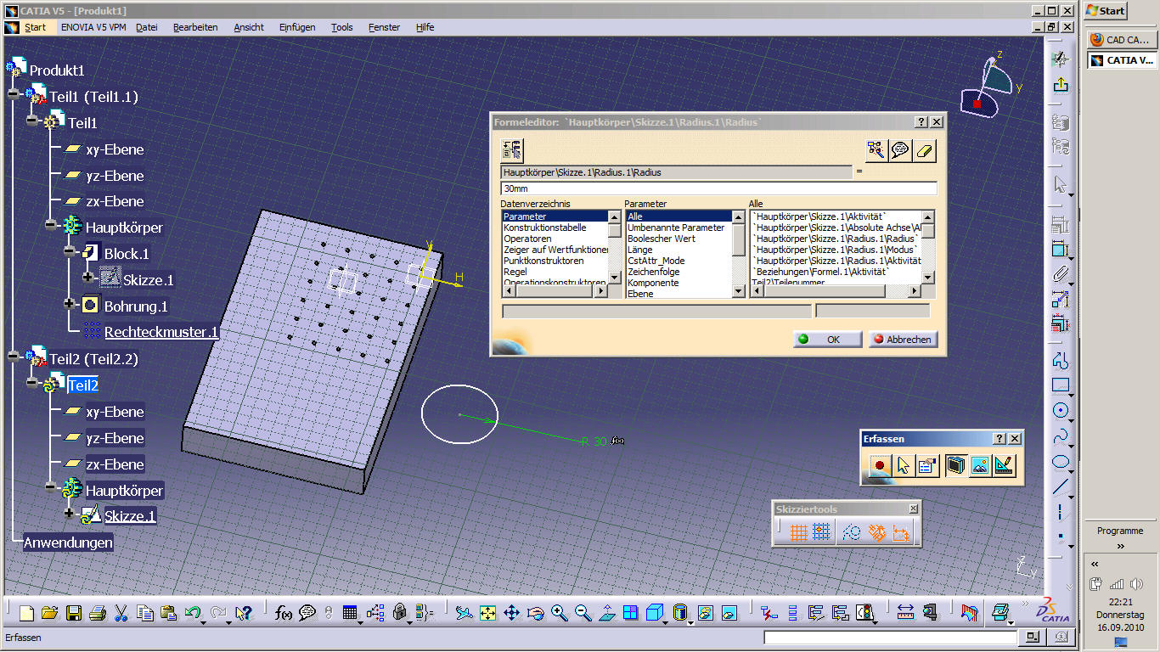Click Abbrechen in the Formeleditor
This screenshot has width=1160, height=652.
(903, 339)
